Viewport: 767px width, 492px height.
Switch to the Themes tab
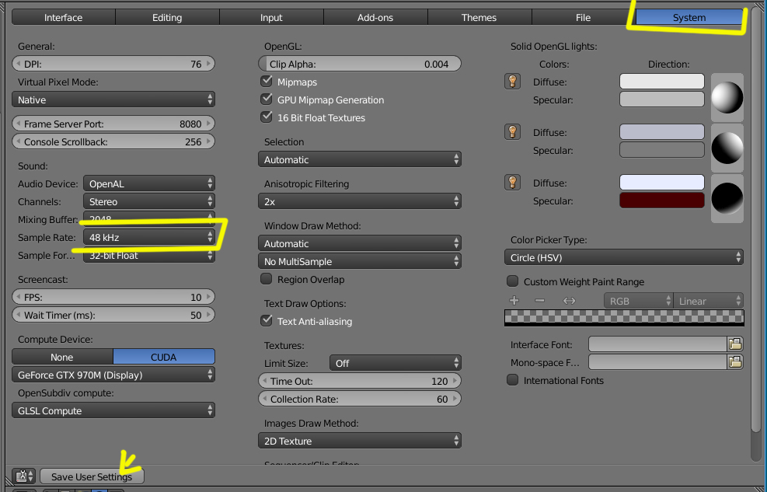pos(479,18)
